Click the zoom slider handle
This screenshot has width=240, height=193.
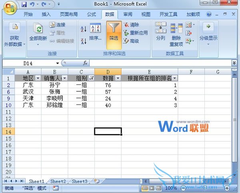pos(205,188)
